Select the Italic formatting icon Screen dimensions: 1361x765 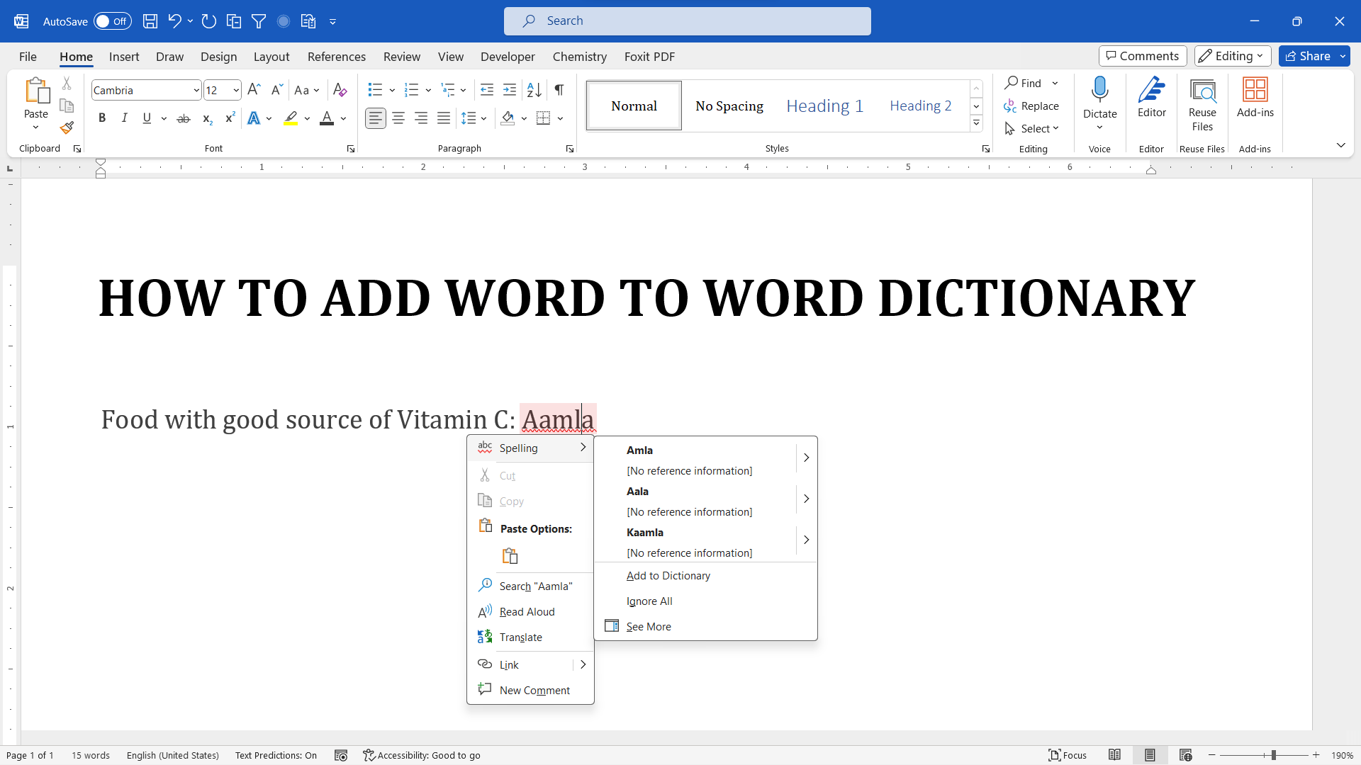[x=124, y=118]
